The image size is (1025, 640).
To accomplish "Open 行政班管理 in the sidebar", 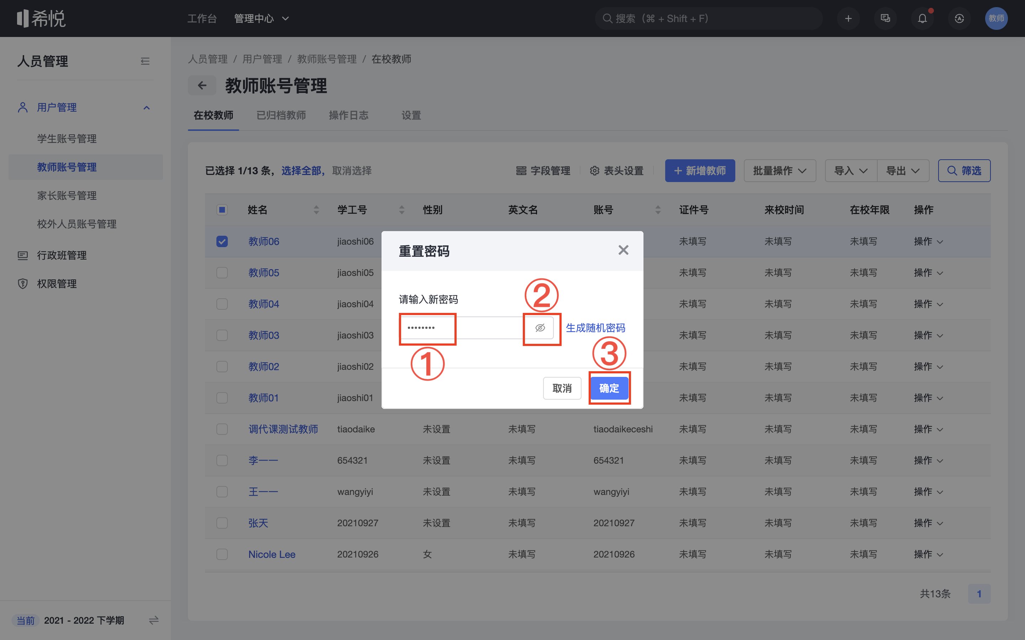I will pyautogui.click(x=62, y=255).
